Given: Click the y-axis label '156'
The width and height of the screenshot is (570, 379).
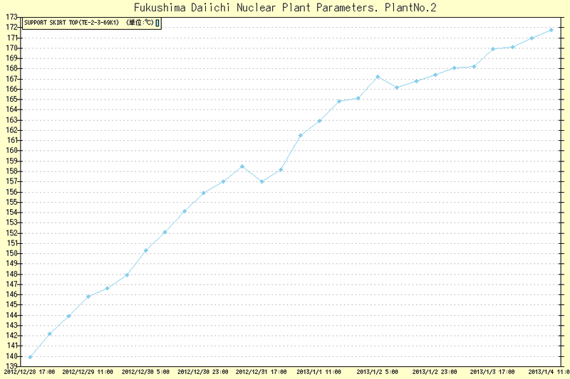Looking at the screenshot, I should [11, 192].
